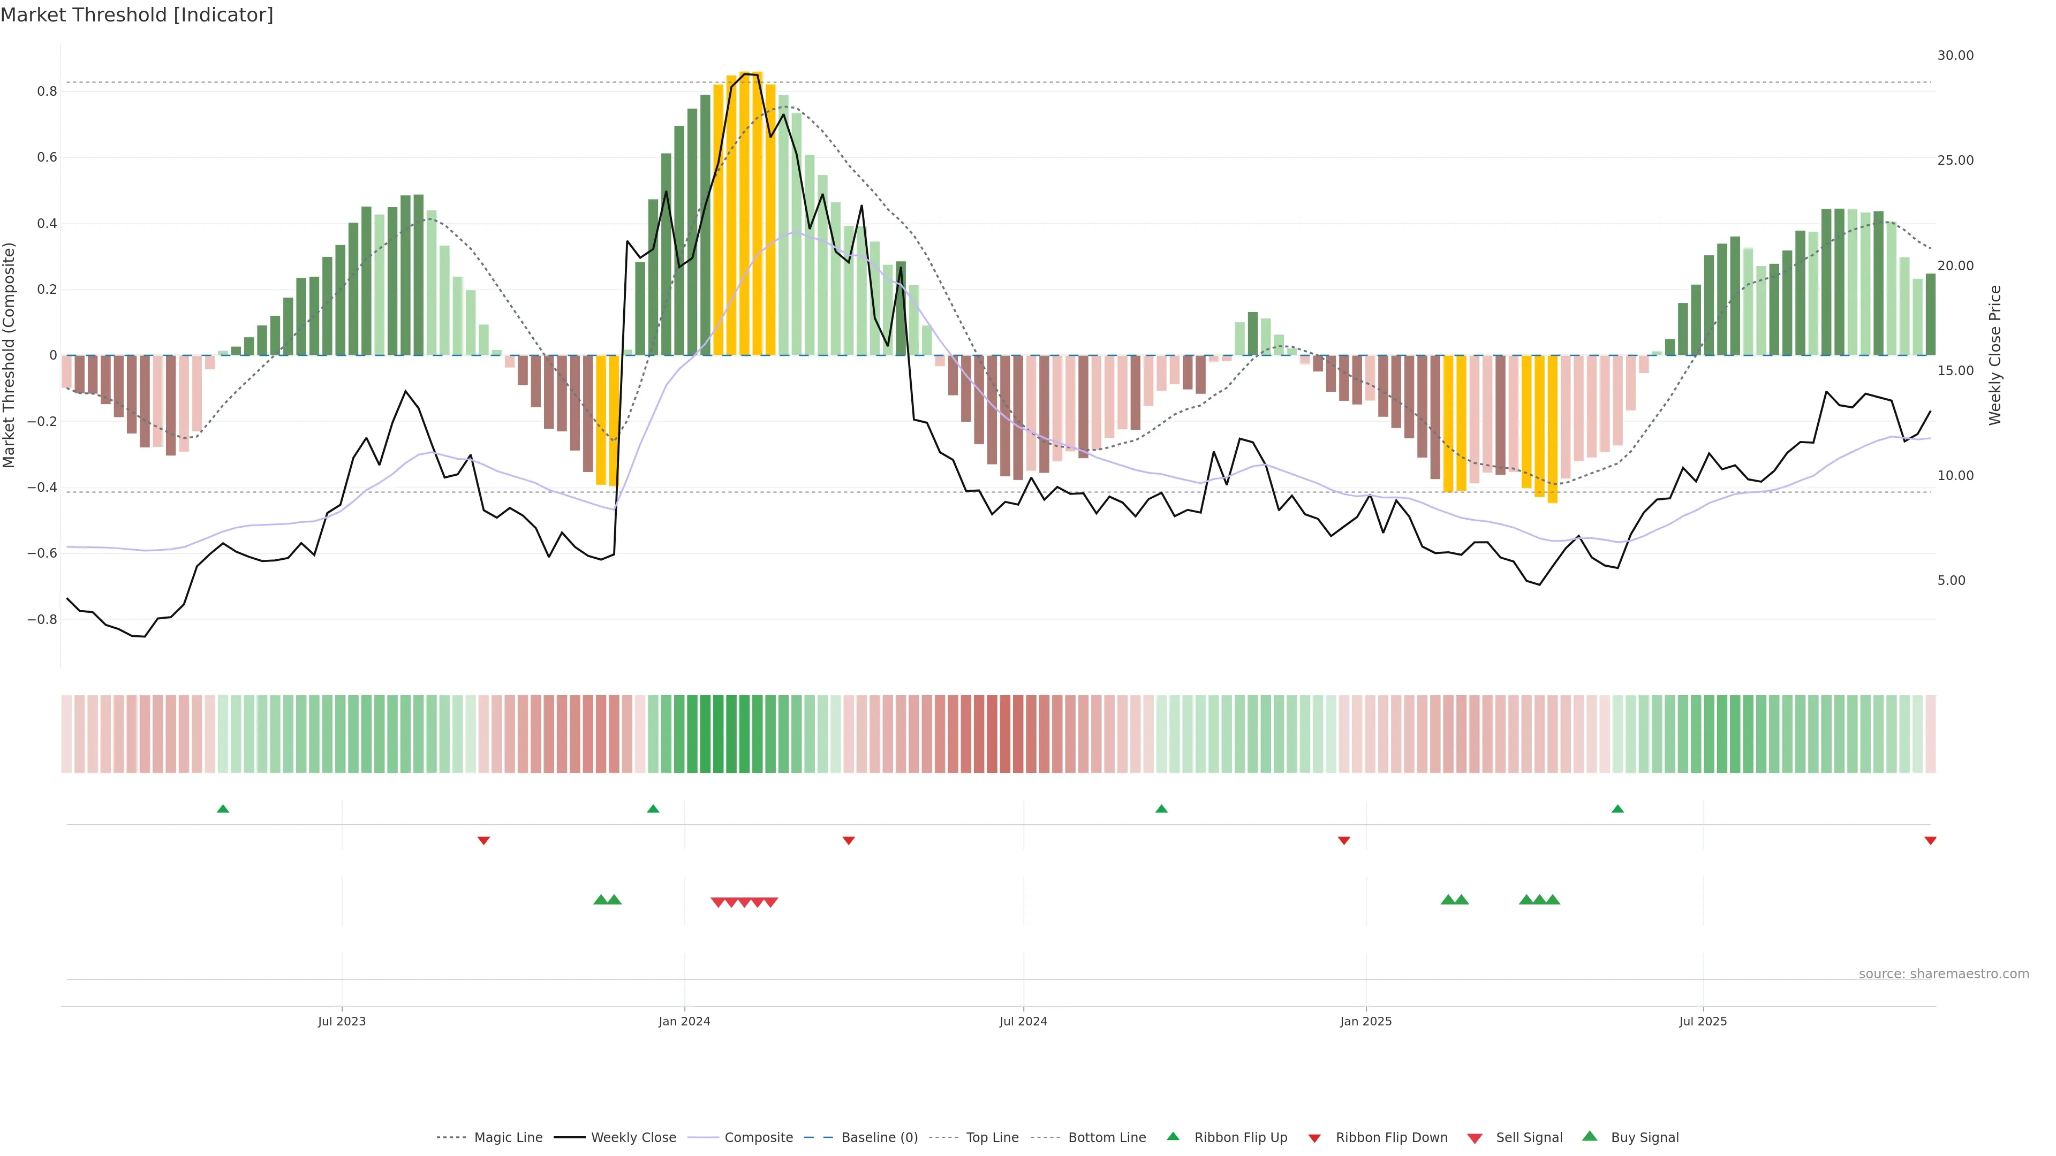Image resolution: width=2056 pixels, height=1156 pixels.
Task: Select the rightmost ribbon flip down marker
Action: 1930,840
